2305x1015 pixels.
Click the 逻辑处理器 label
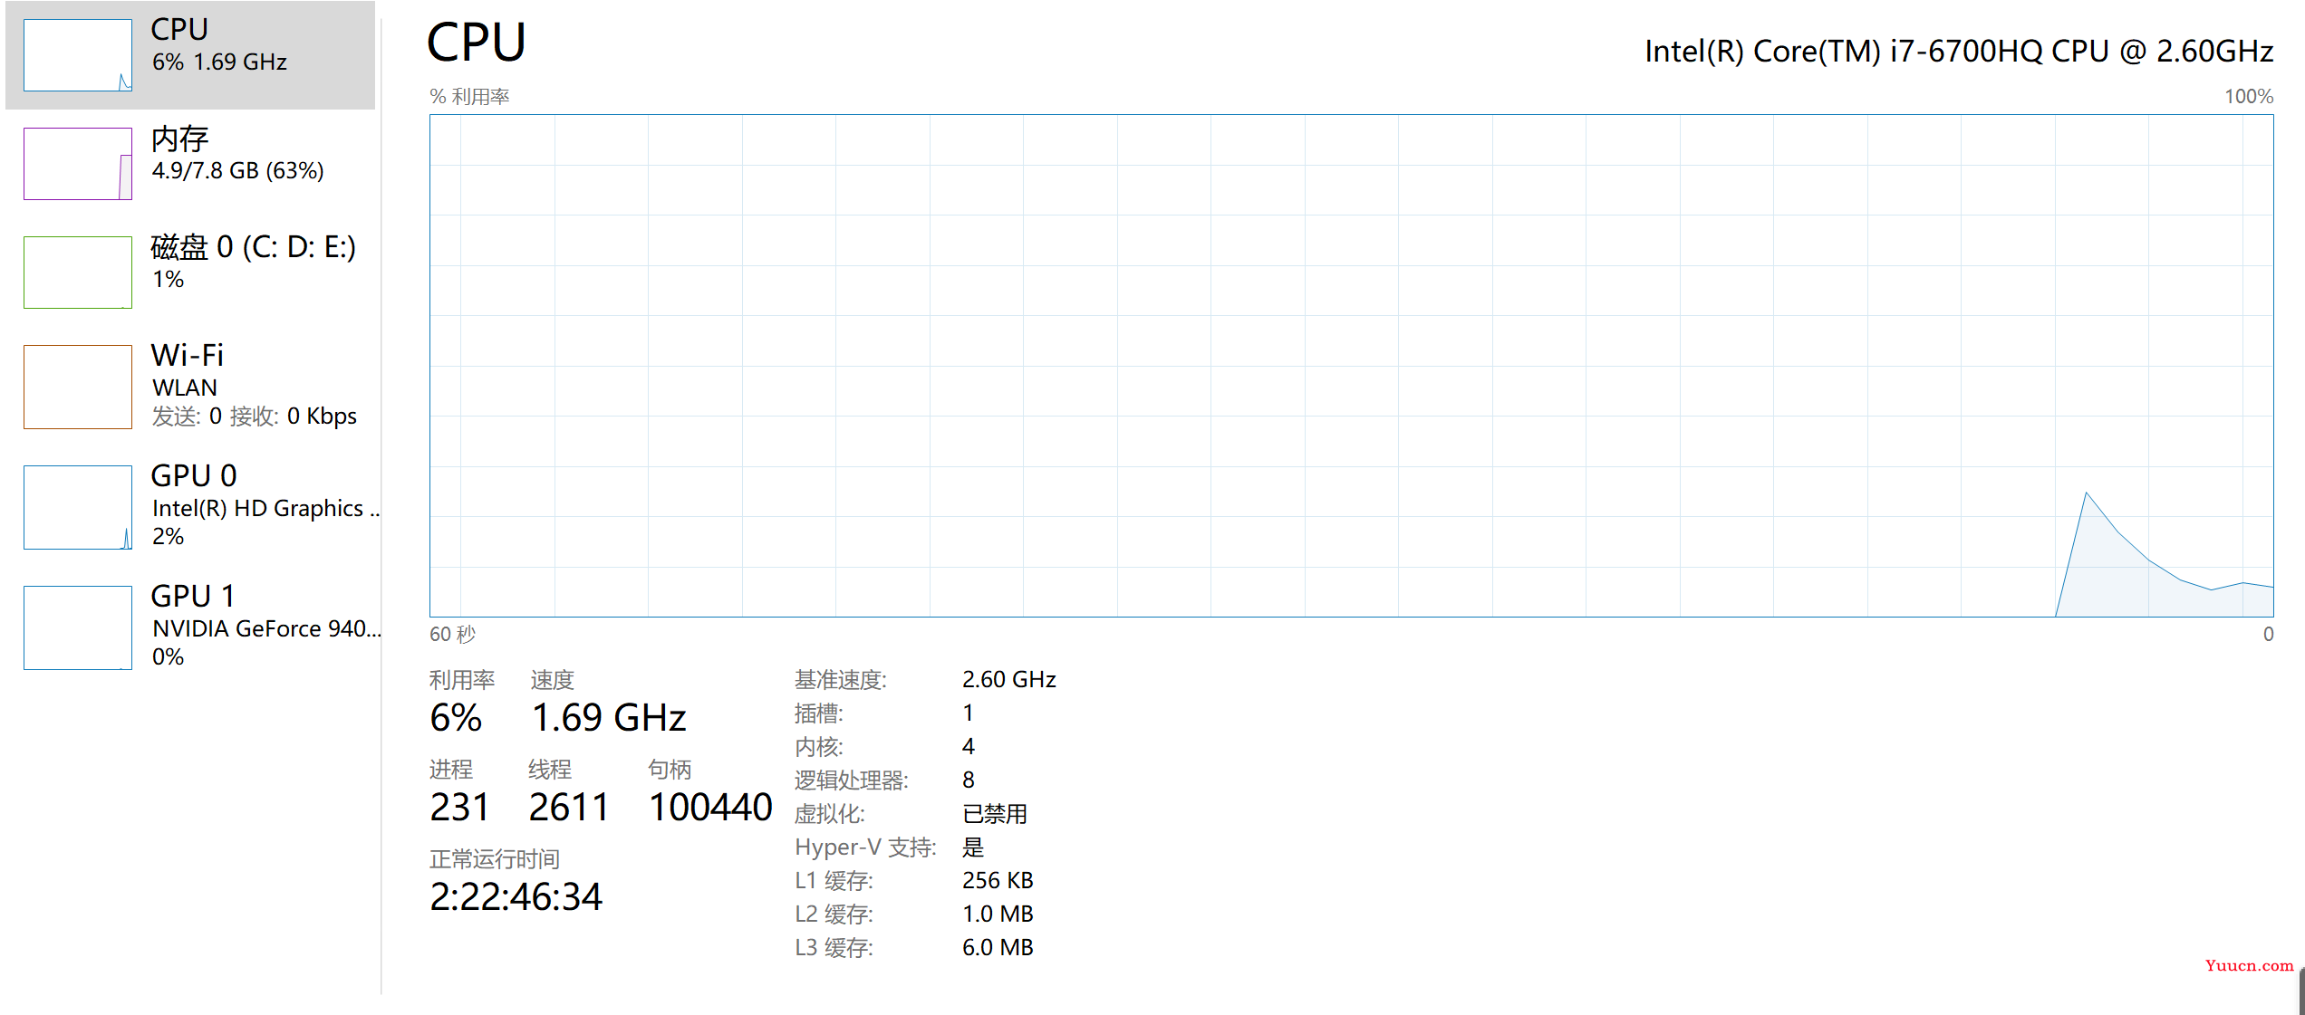tap(852, 780)
